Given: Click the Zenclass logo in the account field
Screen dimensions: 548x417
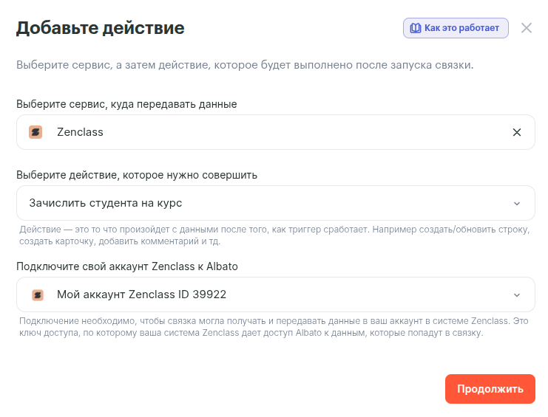Looking at the screenshot, I should tap(38, 294).
